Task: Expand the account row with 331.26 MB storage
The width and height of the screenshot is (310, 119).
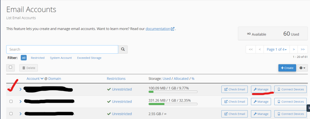Action: click(x=20, y=102)
